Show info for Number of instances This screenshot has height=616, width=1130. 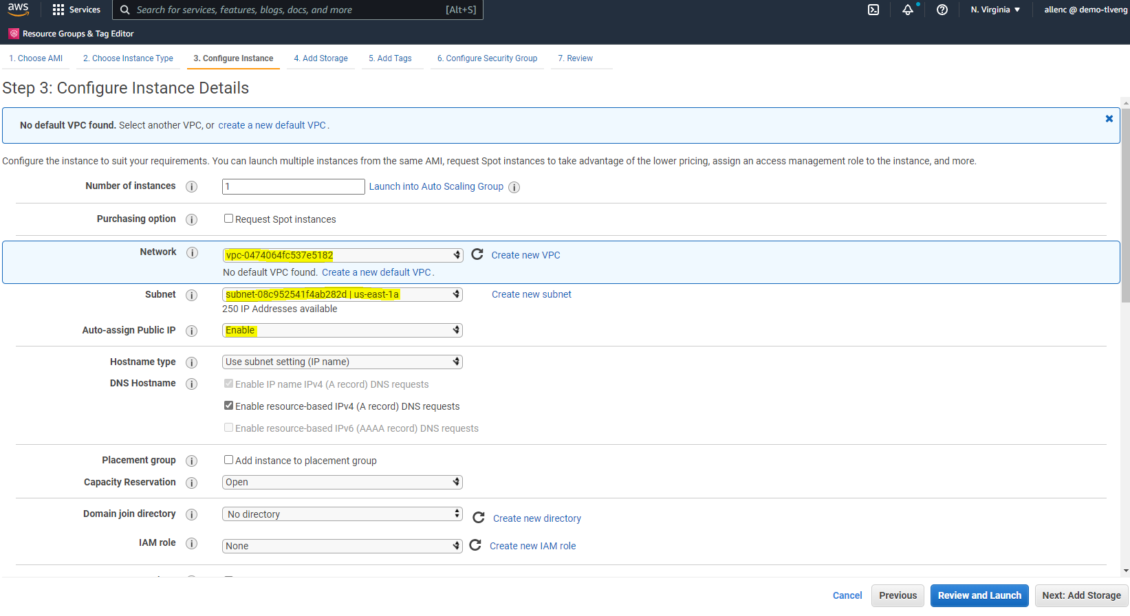[x=192, y=187]
